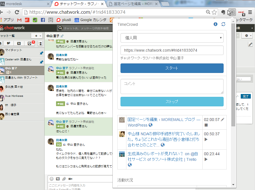
Task: Open the 多比良 菜々絵 chat
Action: coord(22,89)
